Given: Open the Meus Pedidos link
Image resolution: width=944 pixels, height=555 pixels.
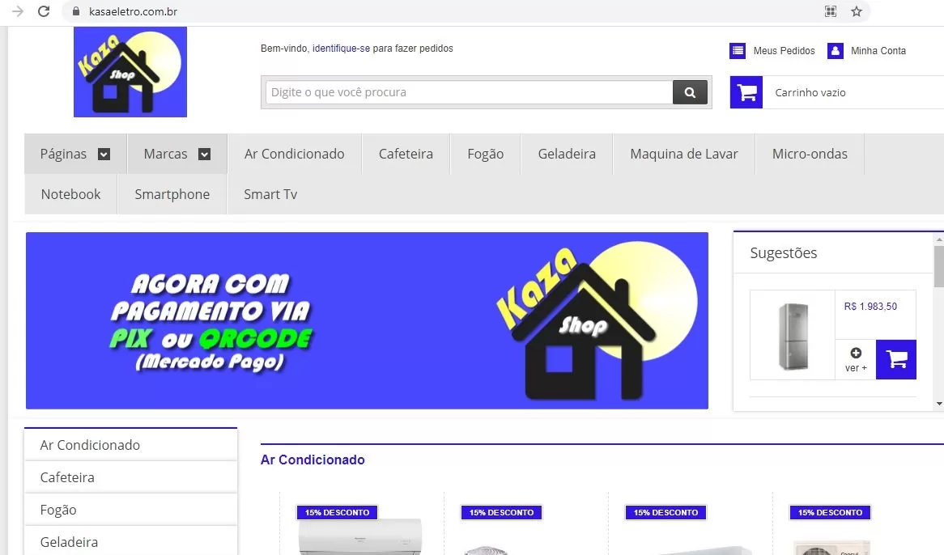Looking at the screenshot, I should [784, 50].
